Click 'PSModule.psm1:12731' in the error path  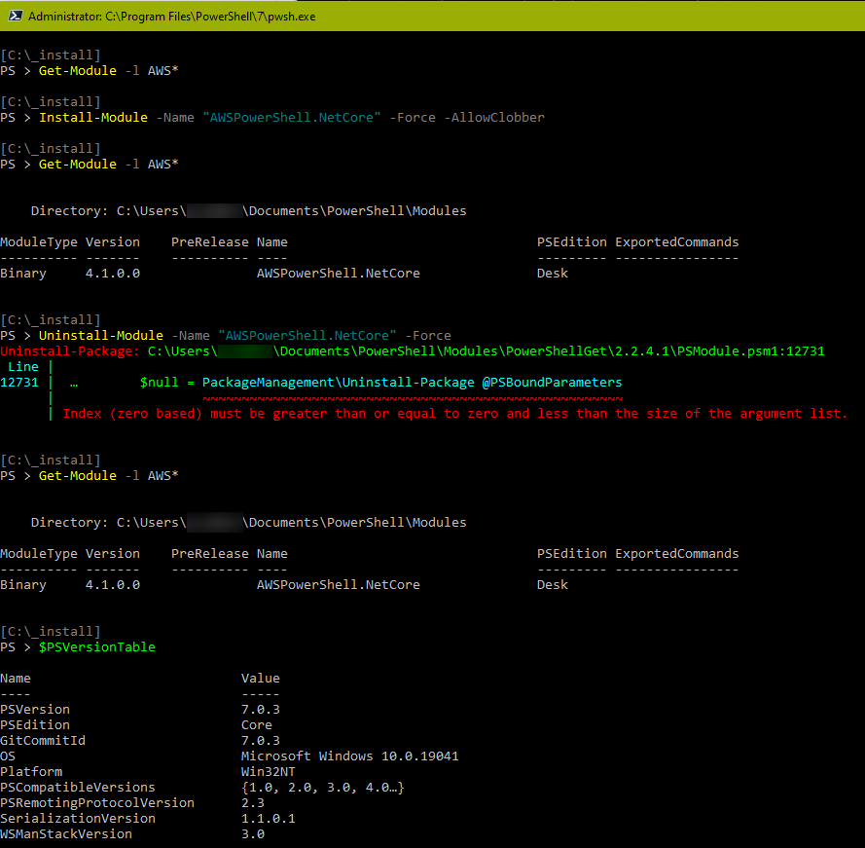coord(750,351)
